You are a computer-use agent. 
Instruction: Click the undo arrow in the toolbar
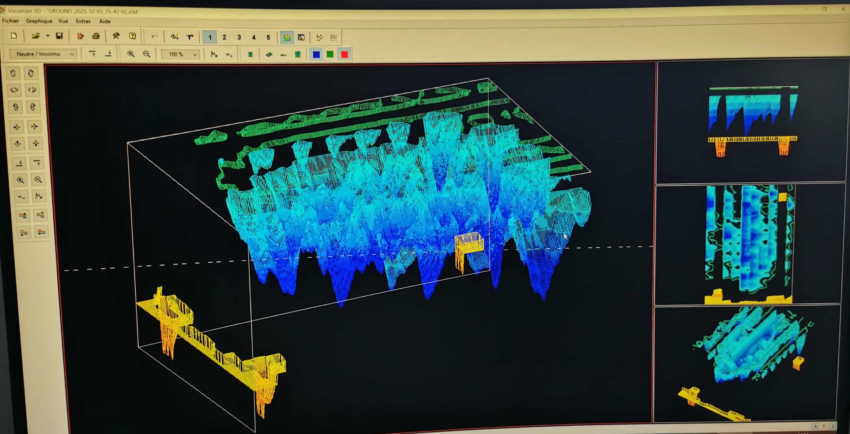point(155,37)
